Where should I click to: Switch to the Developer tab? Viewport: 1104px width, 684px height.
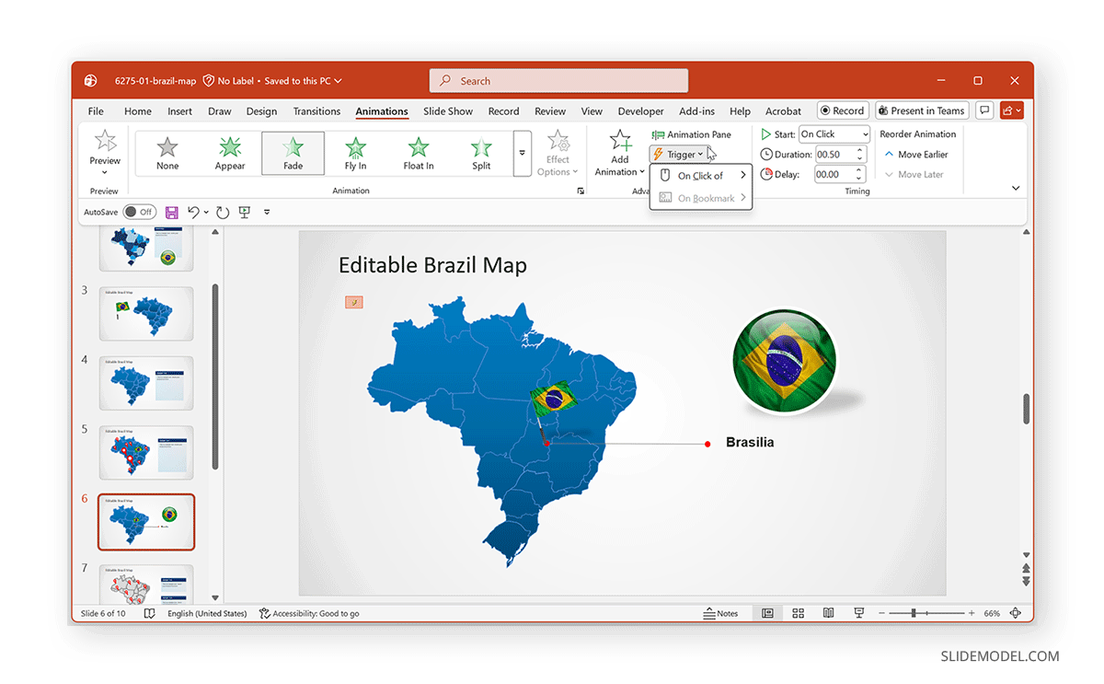[x=640, y=111]
